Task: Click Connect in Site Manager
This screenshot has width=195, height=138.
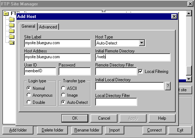Action: click(154, 130)
